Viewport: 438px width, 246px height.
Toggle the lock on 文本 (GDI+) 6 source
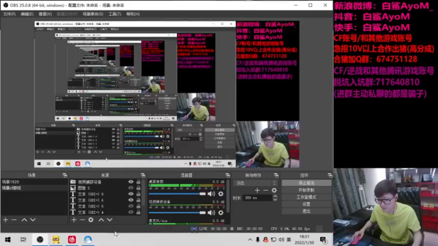[139, 200]
